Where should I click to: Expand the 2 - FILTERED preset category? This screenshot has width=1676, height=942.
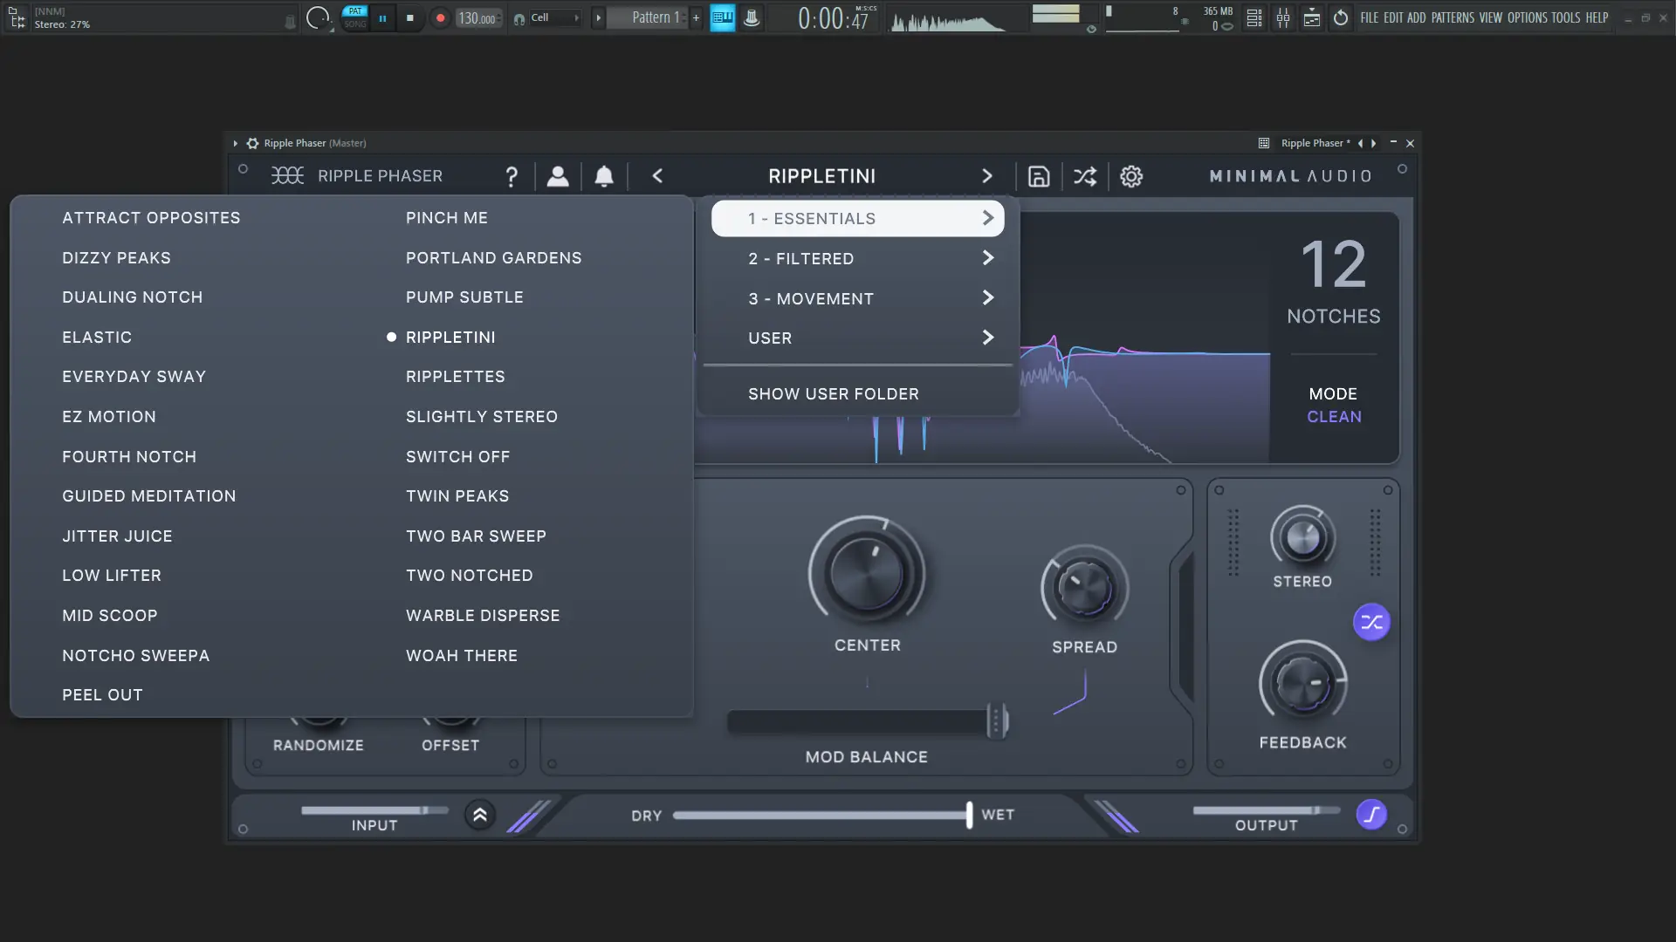point(858,258)
